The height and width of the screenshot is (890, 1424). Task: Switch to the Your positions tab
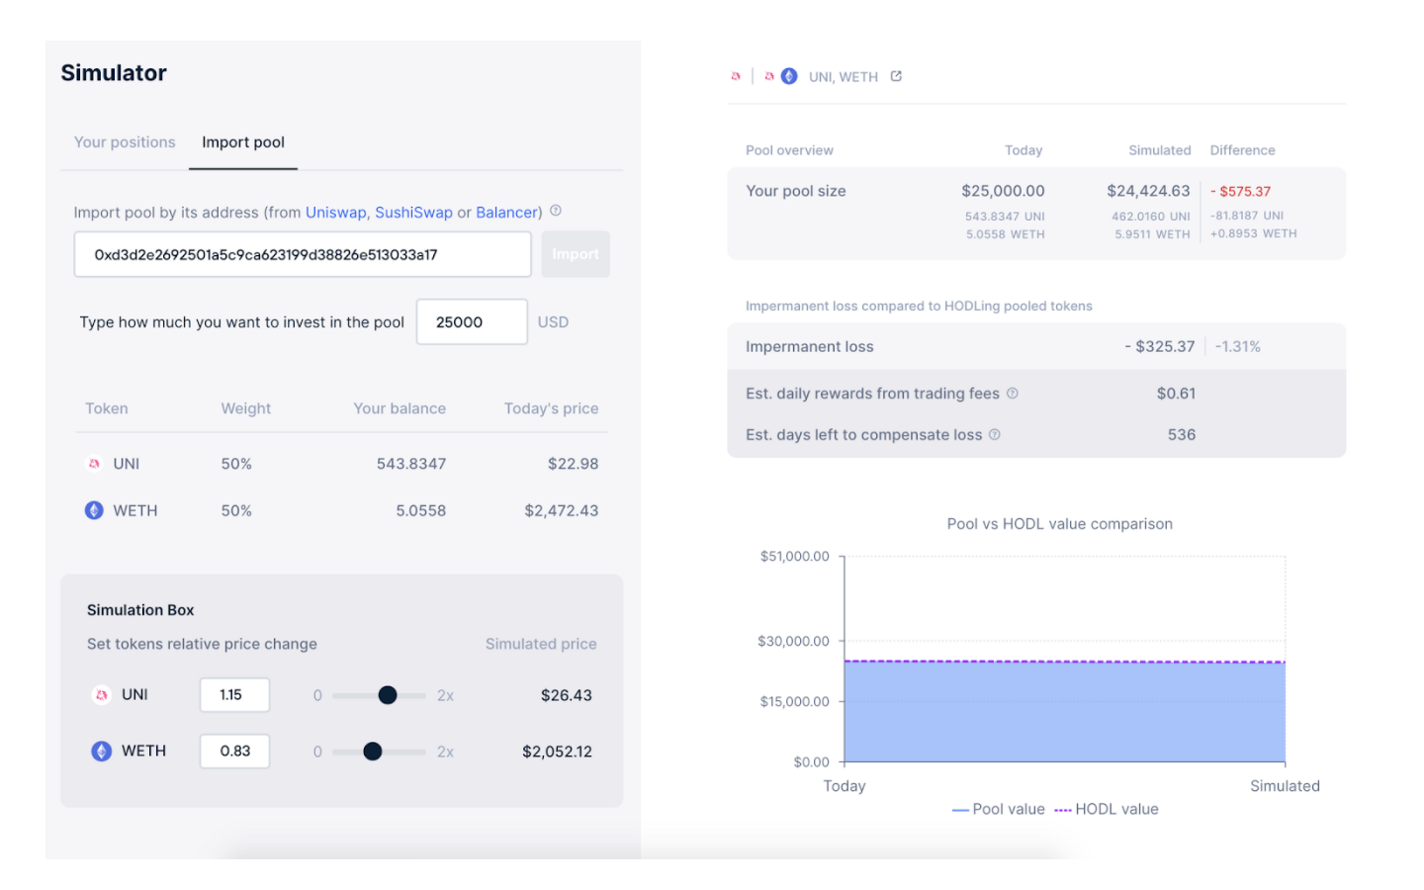[125, 142]
